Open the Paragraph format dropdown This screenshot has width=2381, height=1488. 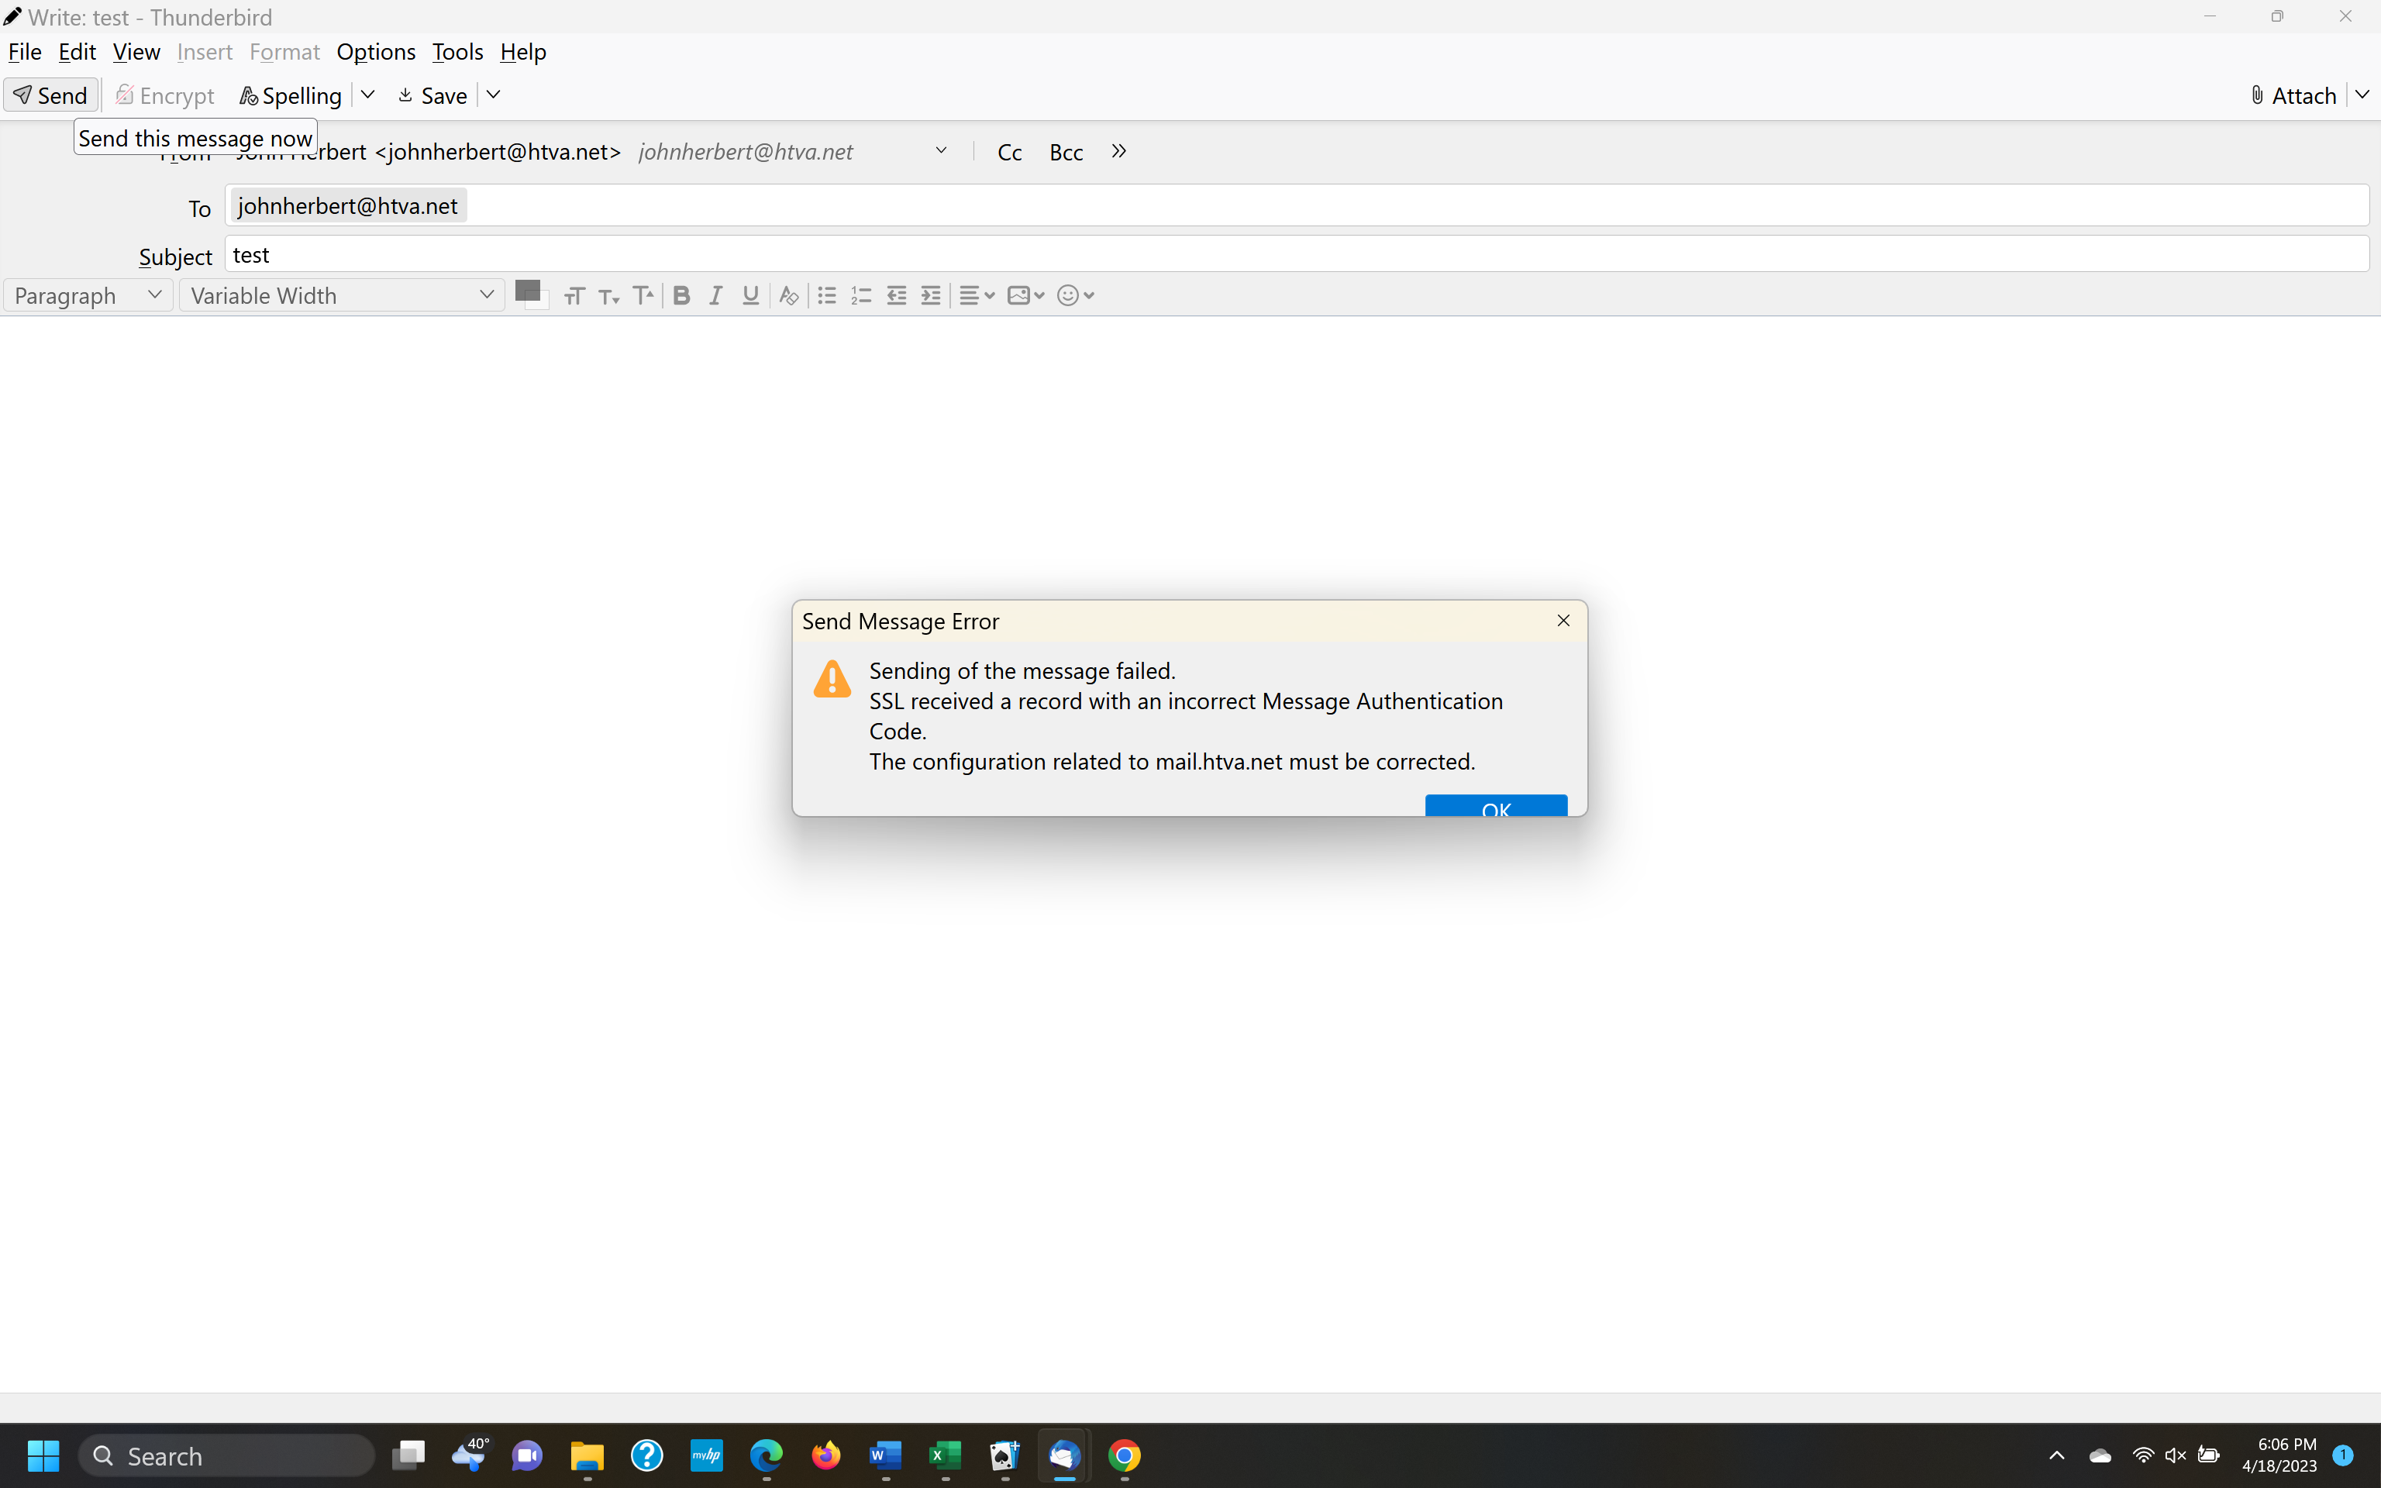click(x=88, y=295)
